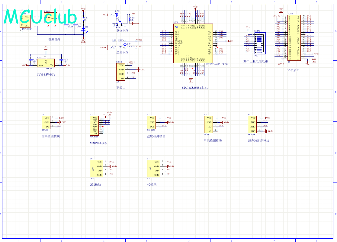Select the HC-R04 ultrasonic module U5
337x242 pixels.
[x=252, y=125]
